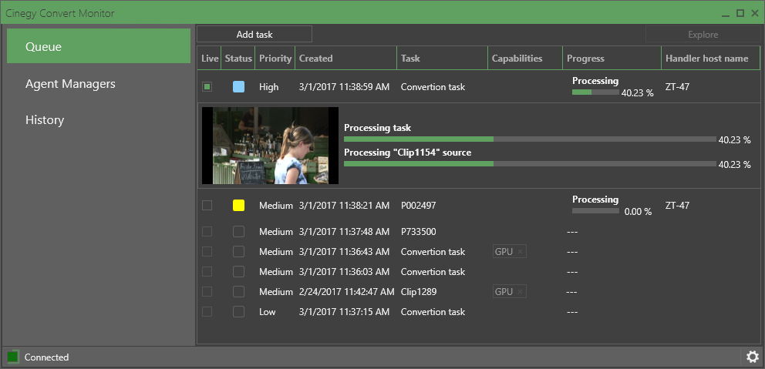Enable Live checkbox for P002497 task

(x=207, y=205)
